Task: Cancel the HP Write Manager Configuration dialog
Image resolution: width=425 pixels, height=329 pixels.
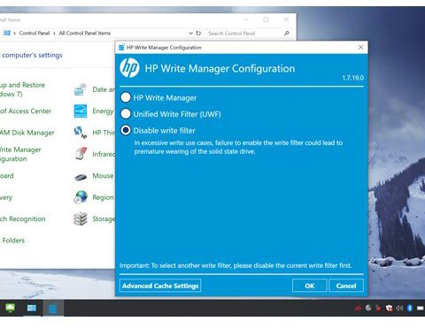Action: 346,286
